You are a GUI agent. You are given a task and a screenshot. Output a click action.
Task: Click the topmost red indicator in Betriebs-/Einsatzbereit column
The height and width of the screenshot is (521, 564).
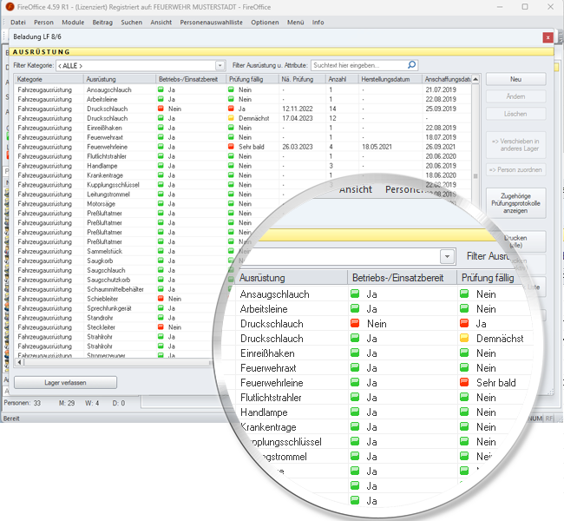[x=161, y=109]
